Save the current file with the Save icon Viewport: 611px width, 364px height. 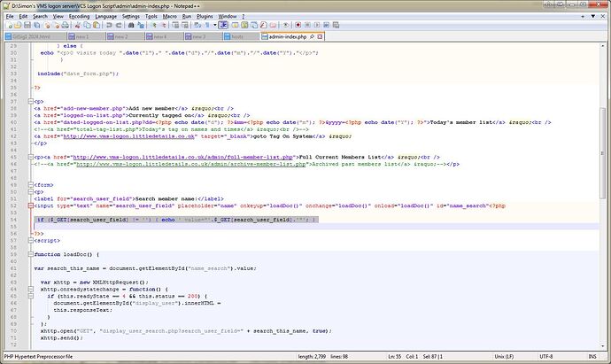27,25
